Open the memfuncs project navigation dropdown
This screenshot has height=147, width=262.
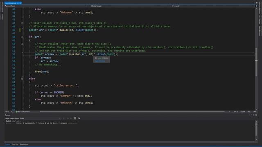click(46, 6)
